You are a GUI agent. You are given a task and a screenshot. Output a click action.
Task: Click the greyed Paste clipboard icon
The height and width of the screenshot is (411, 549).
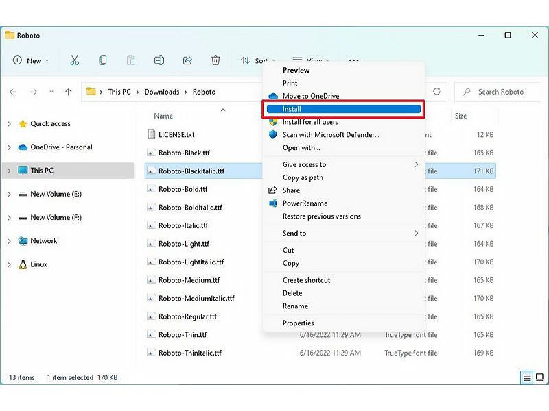131,60
